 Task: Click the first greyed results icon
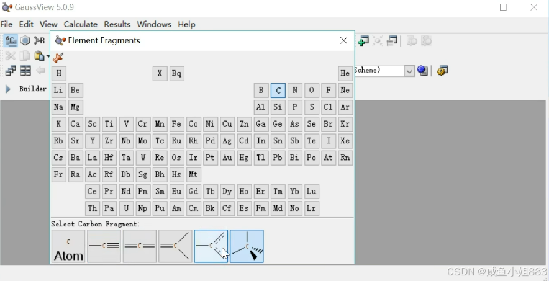pyautogui.click(x=412, y=41)
